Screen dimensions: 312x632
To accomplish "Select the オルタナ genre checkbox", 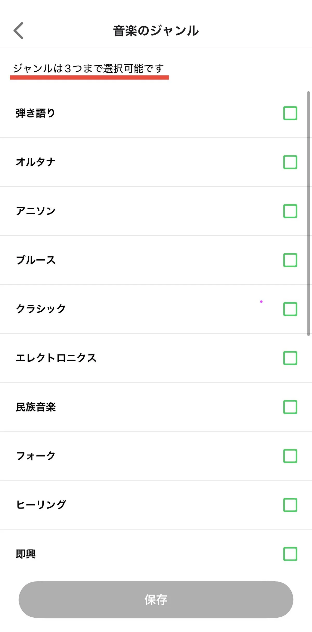I will pos(290,162).
